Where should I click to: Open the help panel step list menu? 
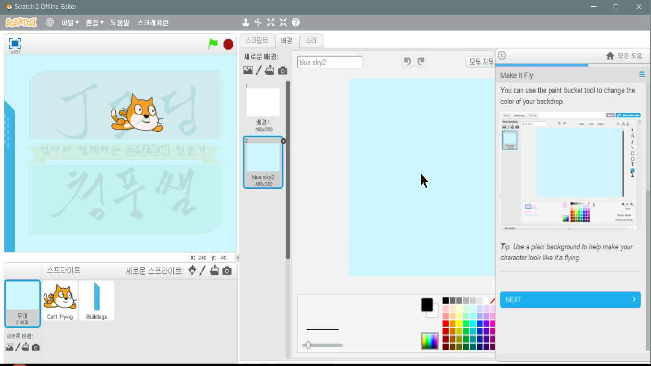642,75
